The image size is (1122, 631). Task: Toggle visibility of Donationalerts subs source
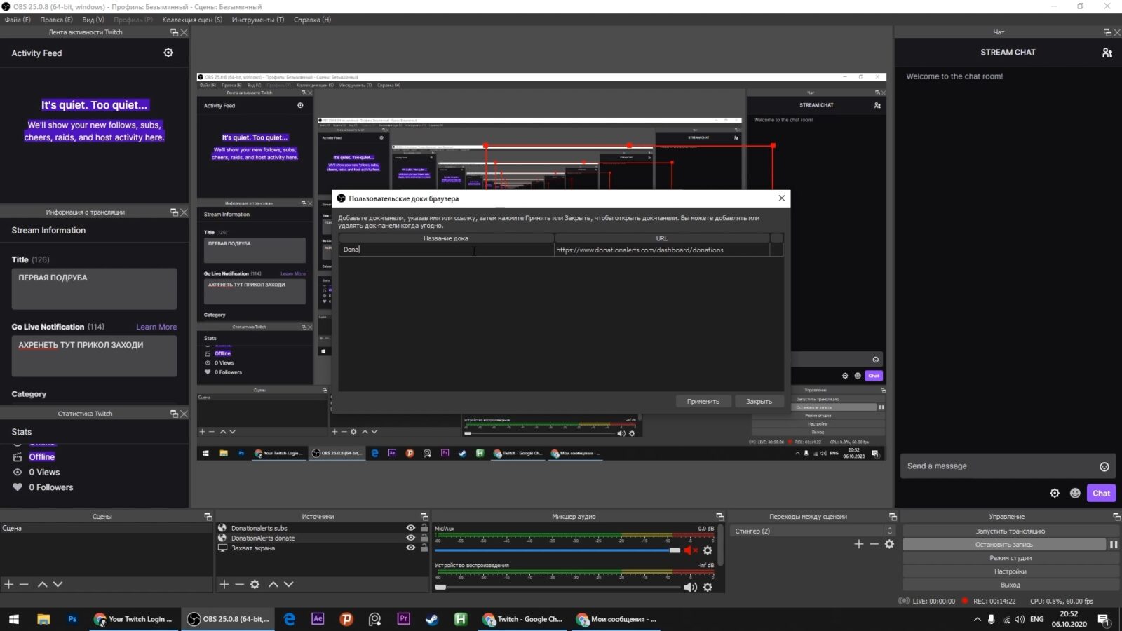click(411, 528)
